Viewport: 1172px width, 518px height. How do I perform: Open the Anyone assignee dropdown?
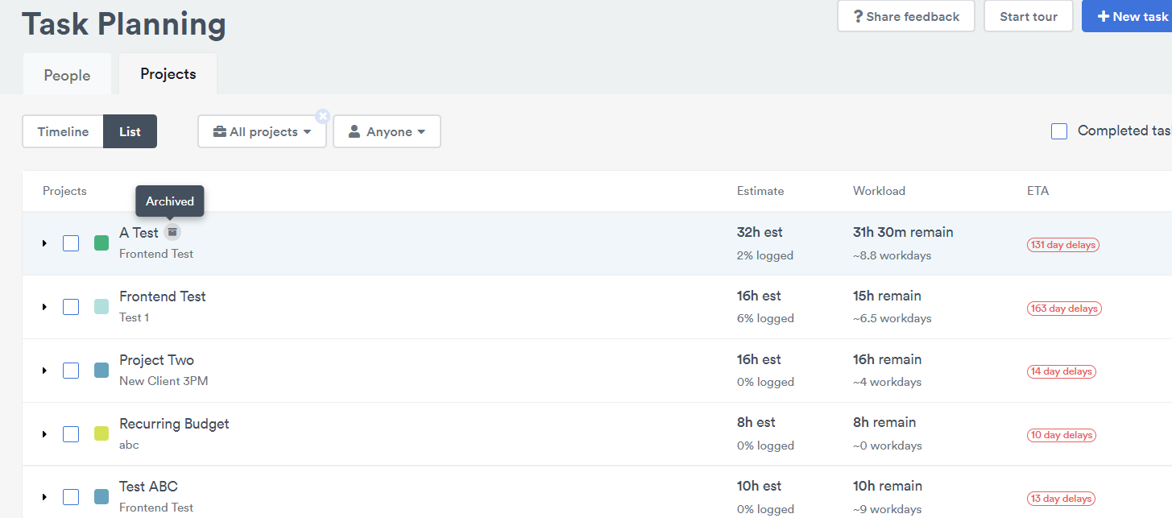(387, 131)
